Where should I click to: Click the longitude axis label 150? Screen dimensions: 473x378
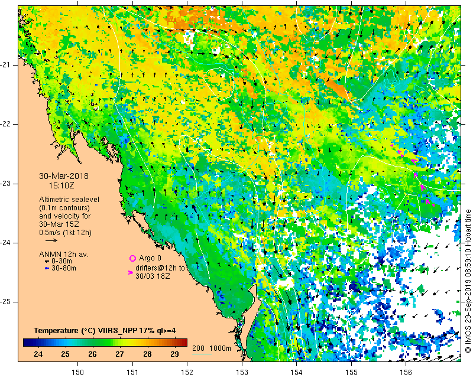coord(77,373)
